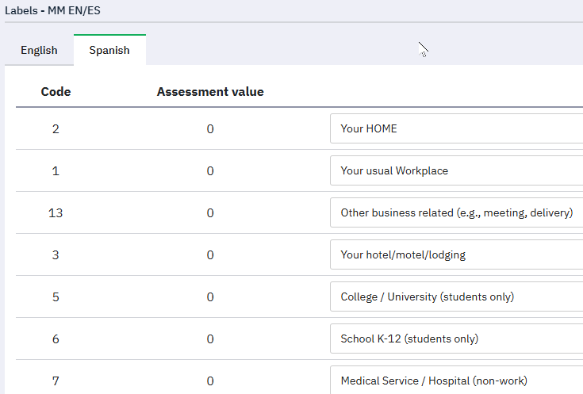Edit the 'Your HOME' label field
The width and height of the screenshot is (583, 394).
[x=456, y=128]
